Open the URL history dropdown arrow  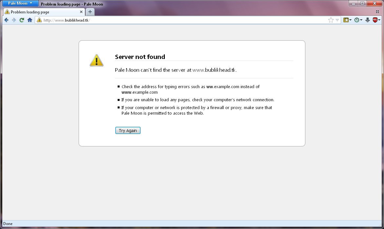point(337,20)
